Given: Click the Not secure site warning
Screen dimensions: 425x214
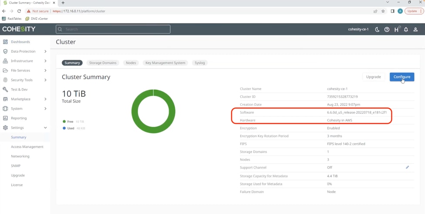Looking at the screenshot, I should (37, 11).
